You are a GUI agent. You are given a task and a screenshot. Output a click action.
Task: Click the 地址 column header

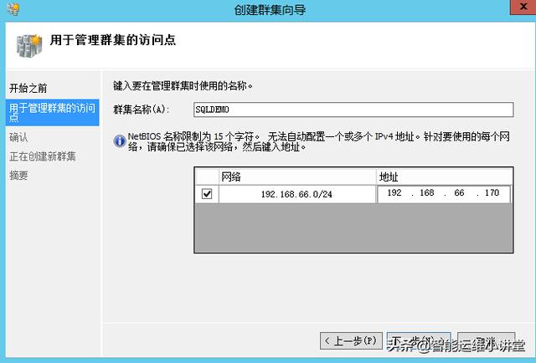point(445,176)
